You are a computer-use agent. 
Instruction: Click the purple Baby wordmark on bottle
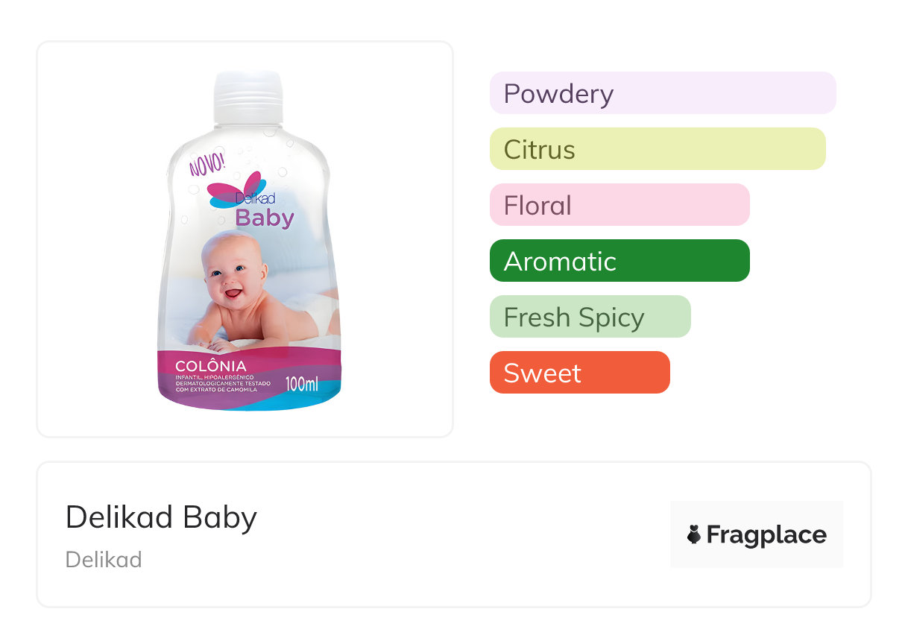(x=265, y=218)
